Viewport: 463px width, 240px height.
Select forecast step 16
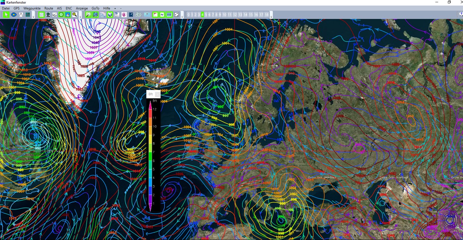[256, 15]
